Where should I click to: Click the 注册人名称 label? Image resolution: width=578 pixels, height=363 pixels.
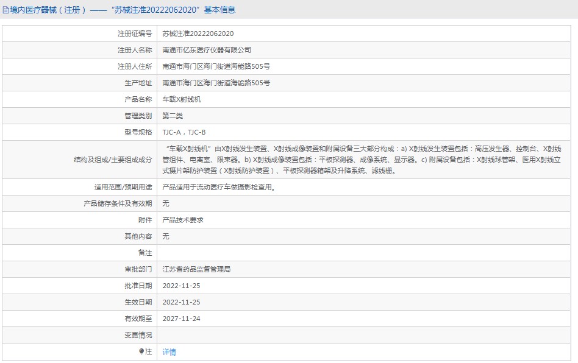click(135, 50)
